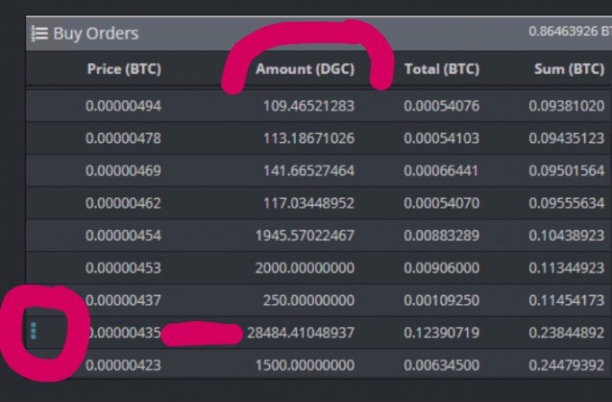Sort by Price (BTC) column header
Screen dimensions: 612x402
pyautogui.click(x=123, y=69)
